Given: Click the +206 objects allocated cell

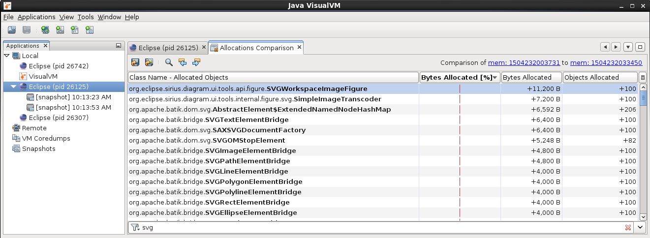Looking at the screenshot, I should click(x=600, y=109).
